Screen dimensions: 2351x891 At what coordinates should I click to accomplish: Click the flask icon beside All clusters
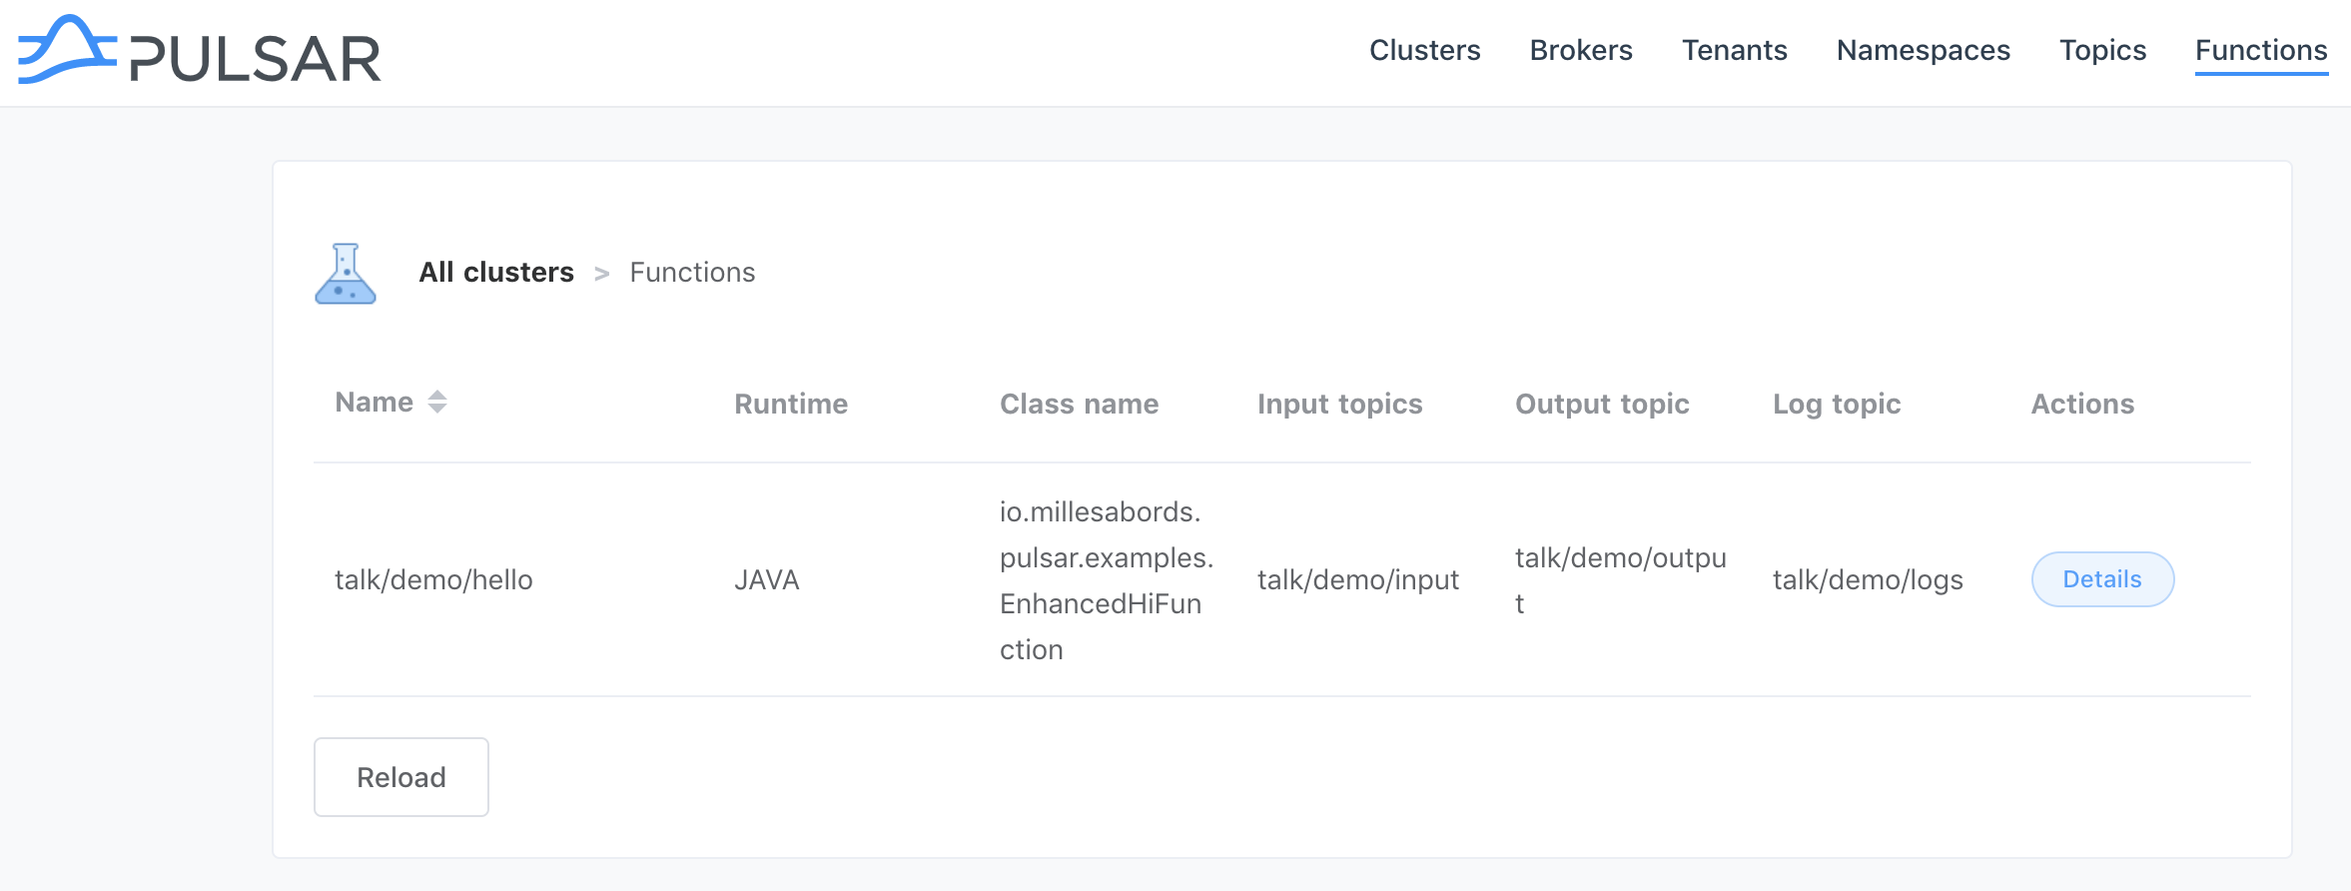(x=346, y=274)
